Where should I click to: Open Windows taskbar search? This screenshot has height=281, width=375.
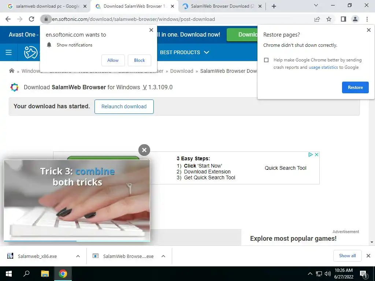pyautogui.click(x=26, y=274)
